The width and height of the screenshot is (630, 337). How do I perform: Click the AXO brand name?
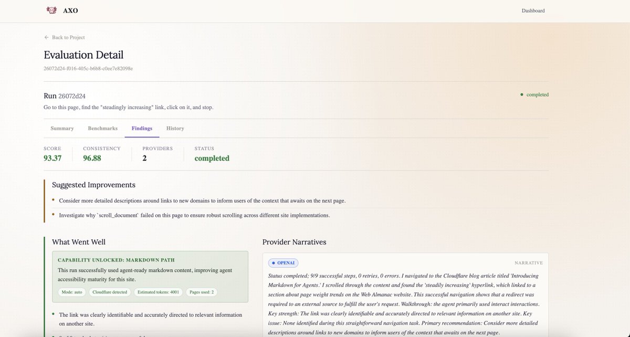(x=70, y=10)
